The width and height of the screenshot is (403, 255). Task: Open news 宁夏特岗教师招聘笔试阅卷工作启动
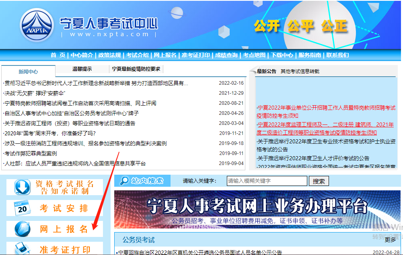80,103
